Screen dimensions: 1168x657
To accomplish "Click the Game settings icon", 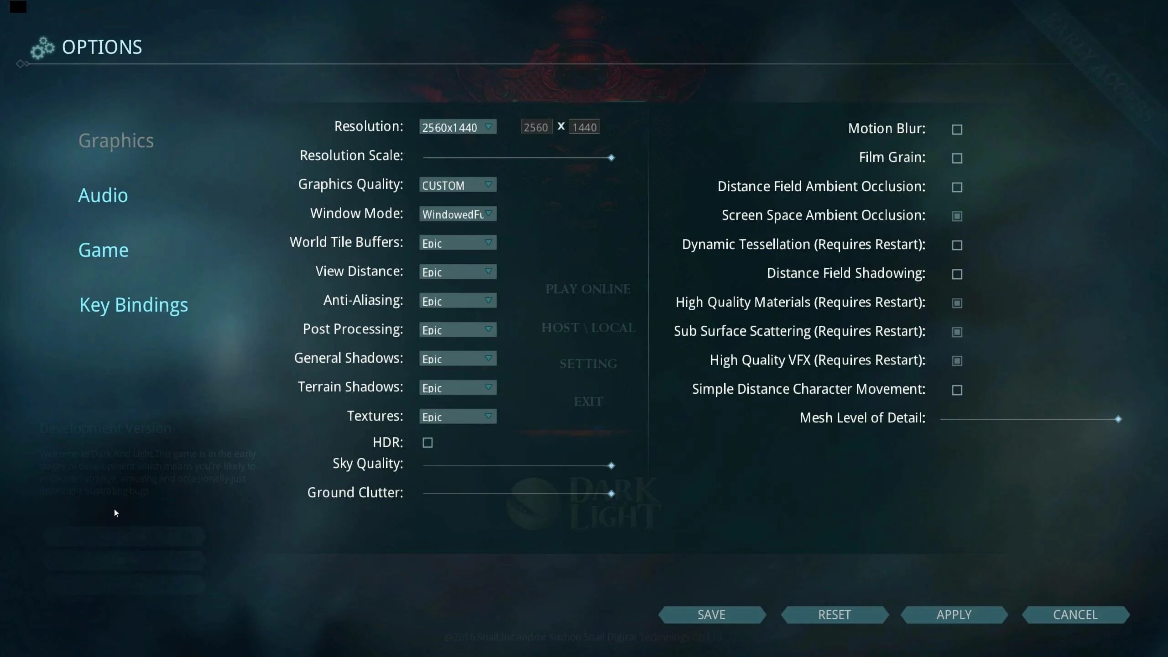I will pos(103,250).
